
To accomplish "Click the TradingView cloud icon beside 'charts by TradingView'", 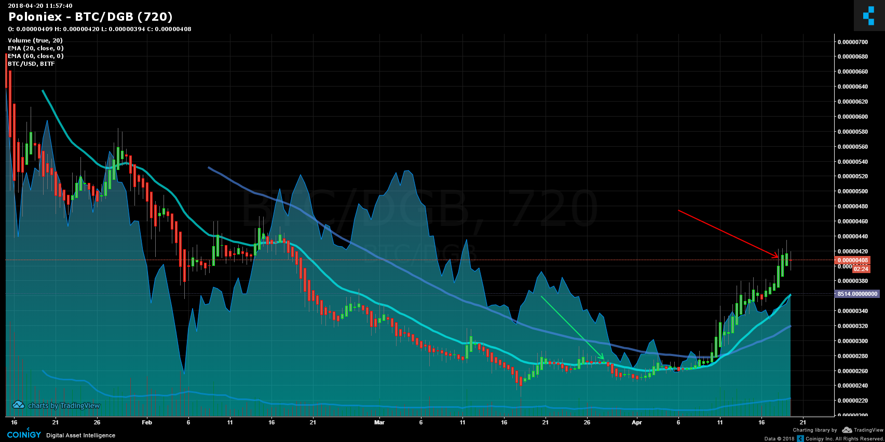I will point(18,405).
